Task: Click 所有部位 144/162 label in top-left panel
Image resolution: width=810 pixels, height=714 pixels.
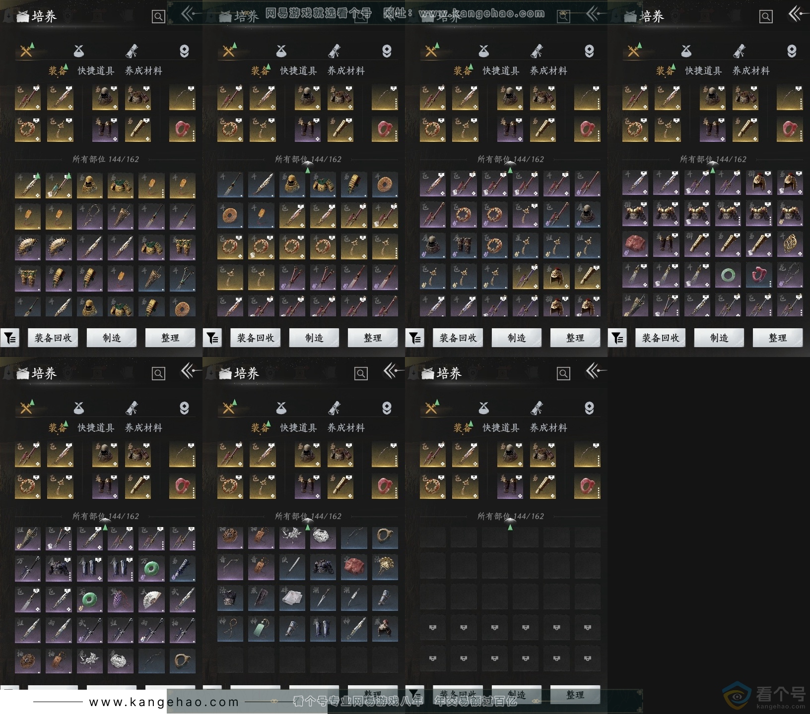Action: tap(106, 159)
